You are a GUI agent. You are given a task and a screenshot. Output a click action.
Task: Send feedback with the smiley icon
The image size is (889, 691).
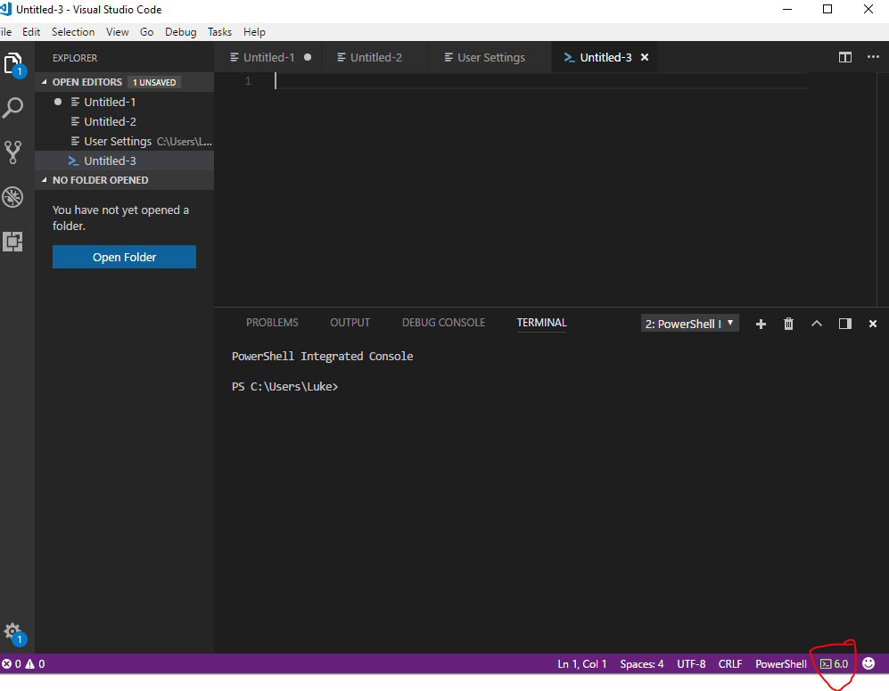click(868, 663)
